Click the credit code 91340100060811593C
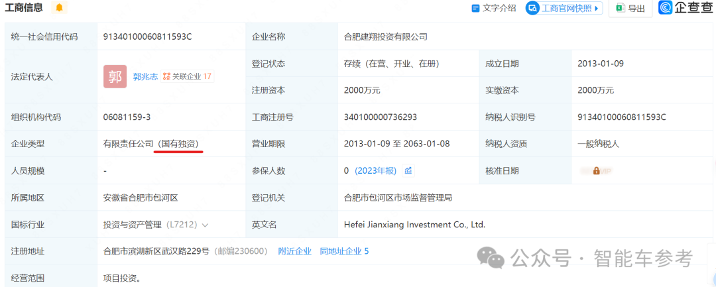 point(147,37)
